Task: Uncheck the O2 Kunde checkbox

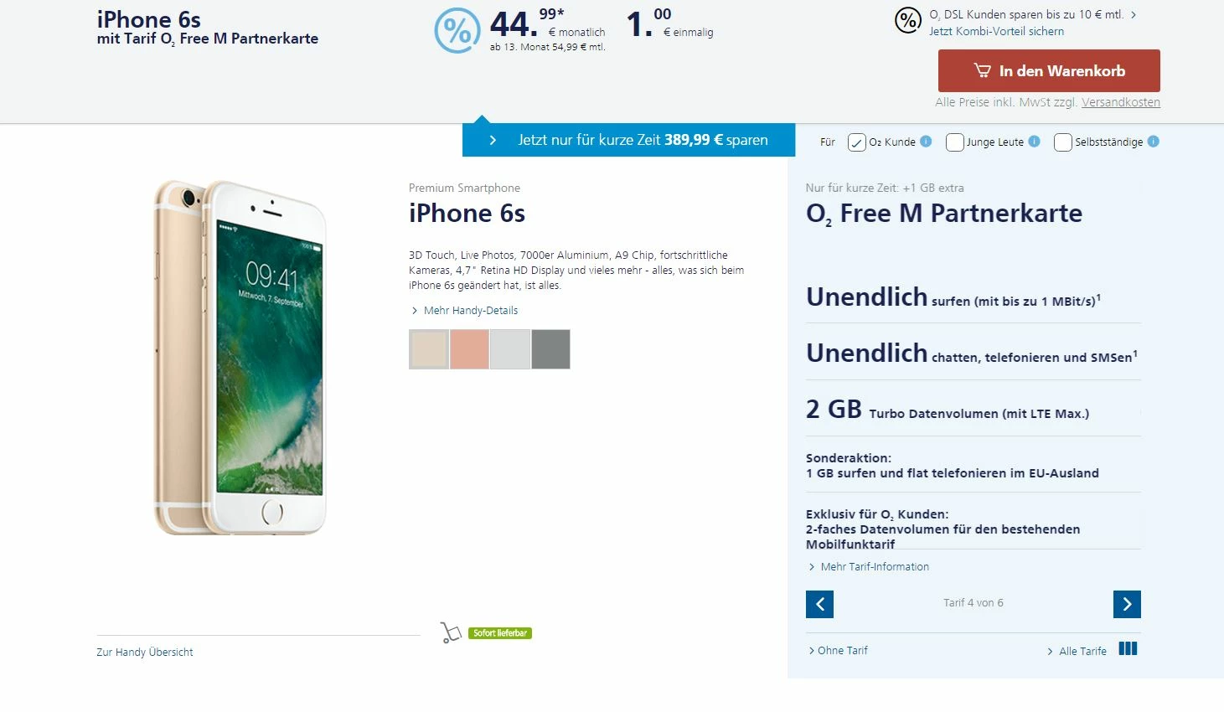Action: click(856, 142)
